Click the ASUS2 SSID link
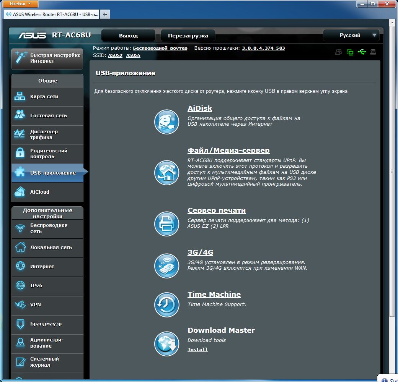The height and width of the screenshot is (382, 398). pos(115,55)
